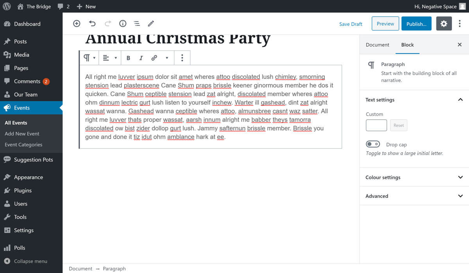
Task: Click the Add block plus icon
Action: 77,24
